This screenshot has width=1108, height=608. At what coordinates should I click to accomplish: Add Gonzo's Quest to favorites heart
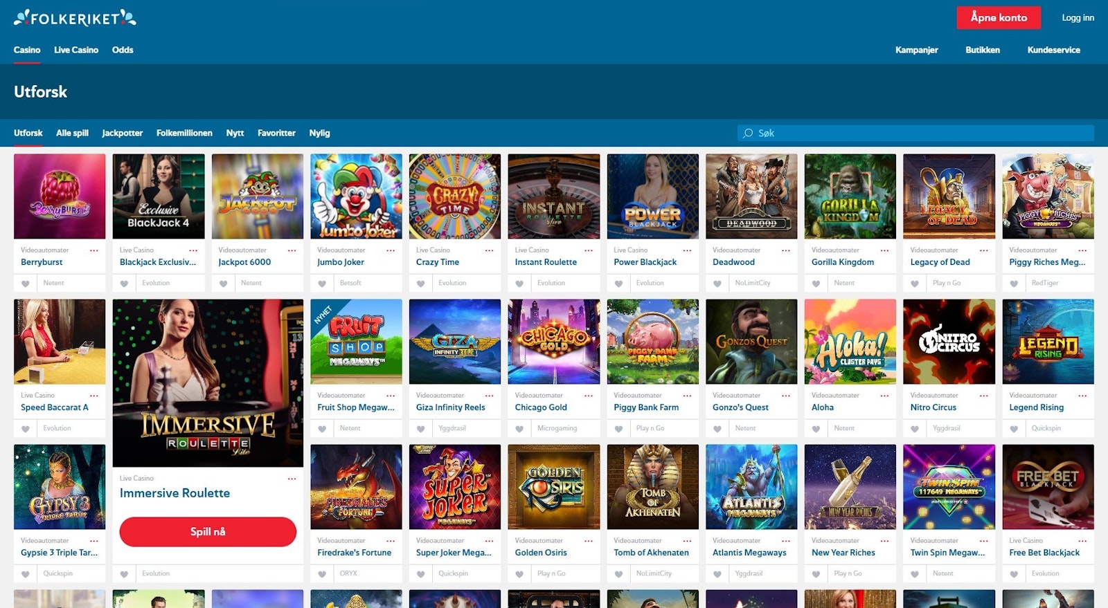717,429
